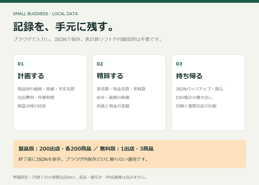Click the line '損益分岐の目安'
This screenshot has width=259, height=185.
point(32,106)
